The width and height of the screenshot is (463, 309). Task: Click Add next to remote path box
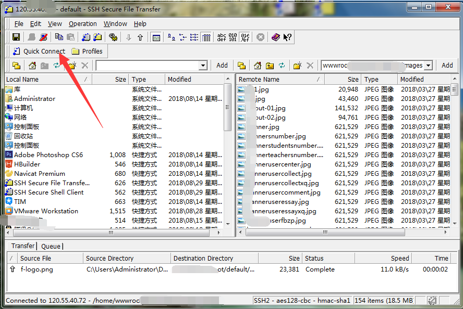pos(447,66)
